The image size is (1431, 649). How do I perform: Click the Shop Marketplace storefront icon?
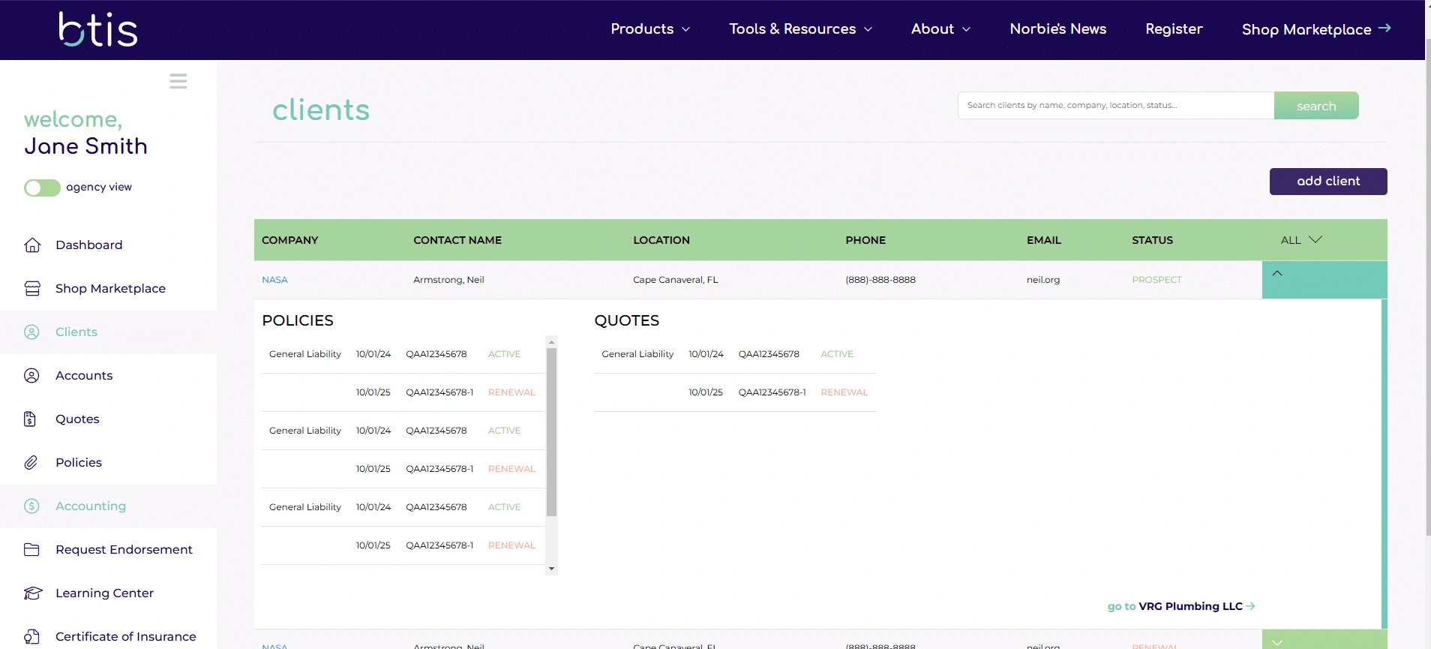[32, 289]
